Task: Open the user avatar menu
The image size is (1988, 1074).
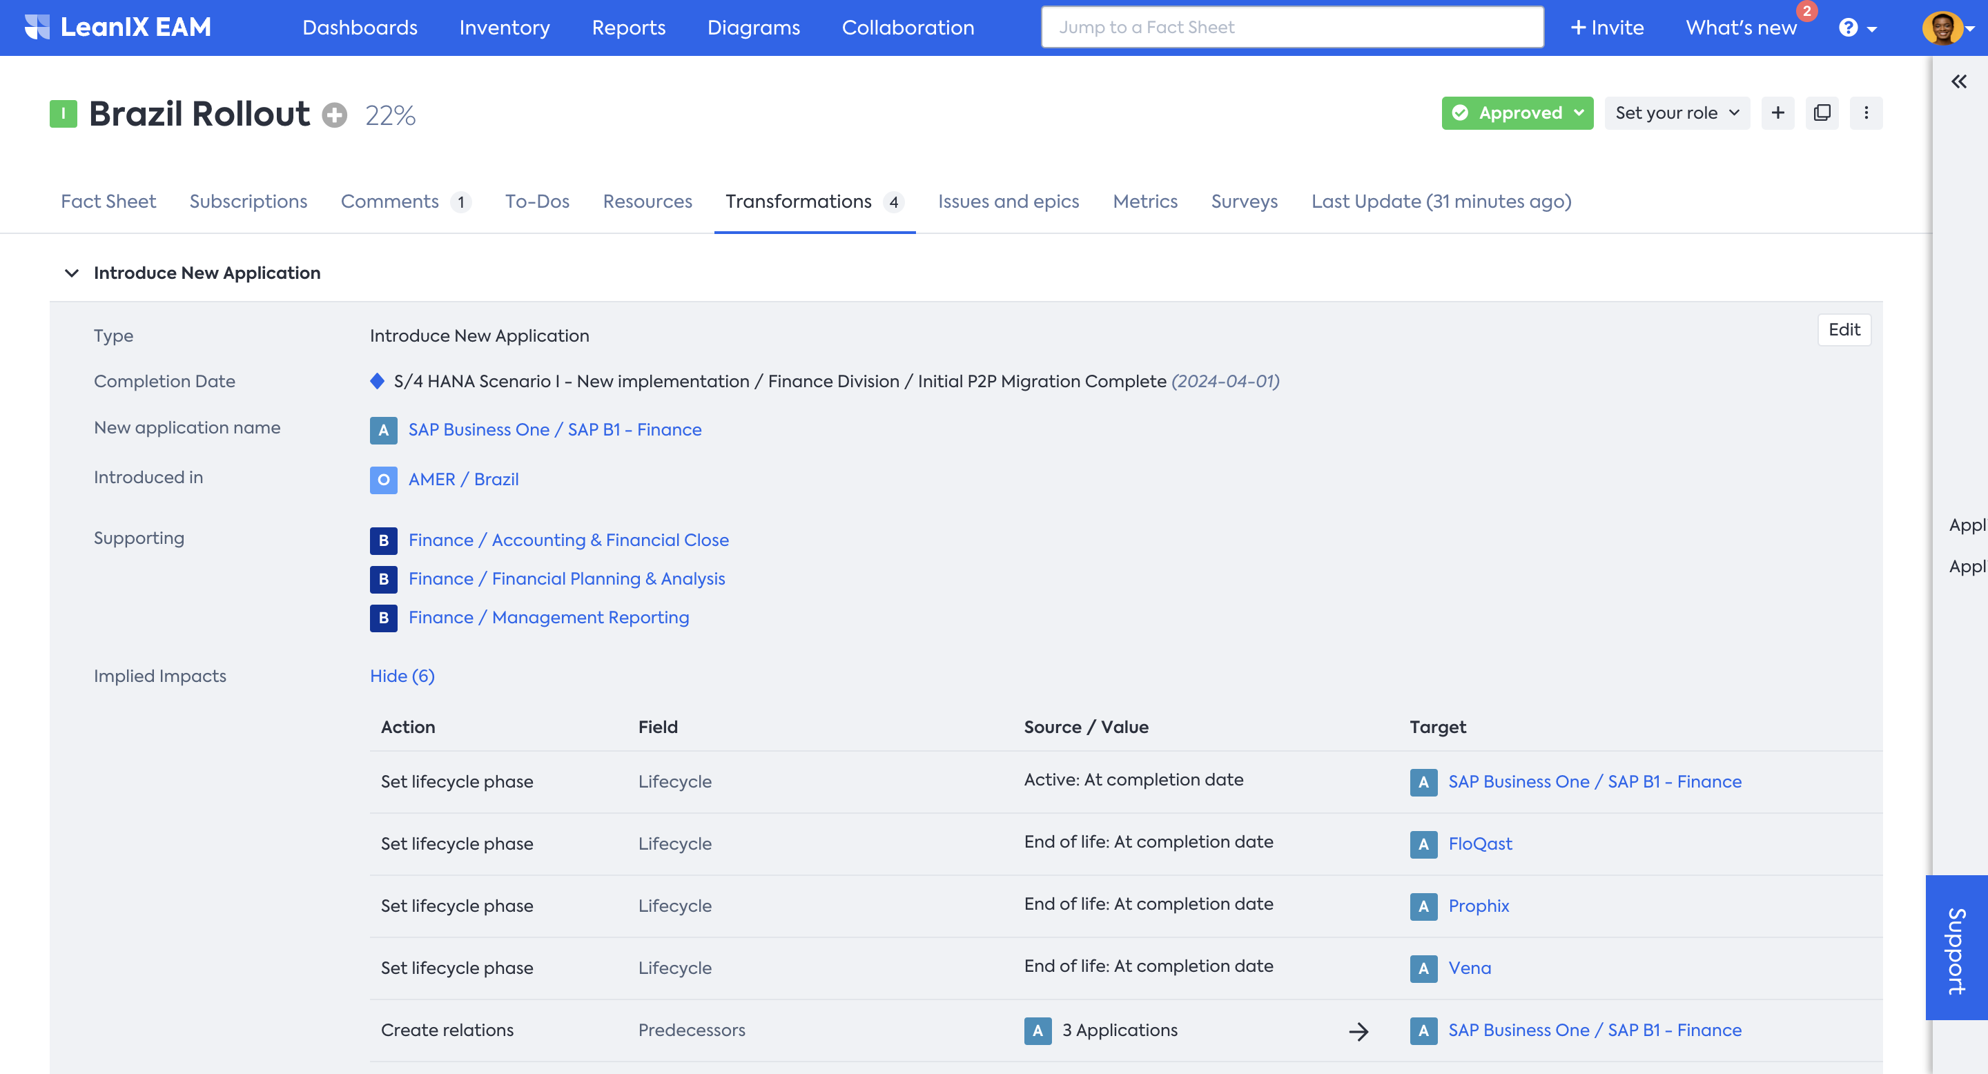Action: click(x=1947, y=28)
